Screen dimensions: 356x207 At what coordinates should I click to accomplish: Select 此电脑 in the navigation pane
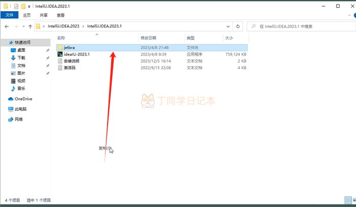[20, 109]
